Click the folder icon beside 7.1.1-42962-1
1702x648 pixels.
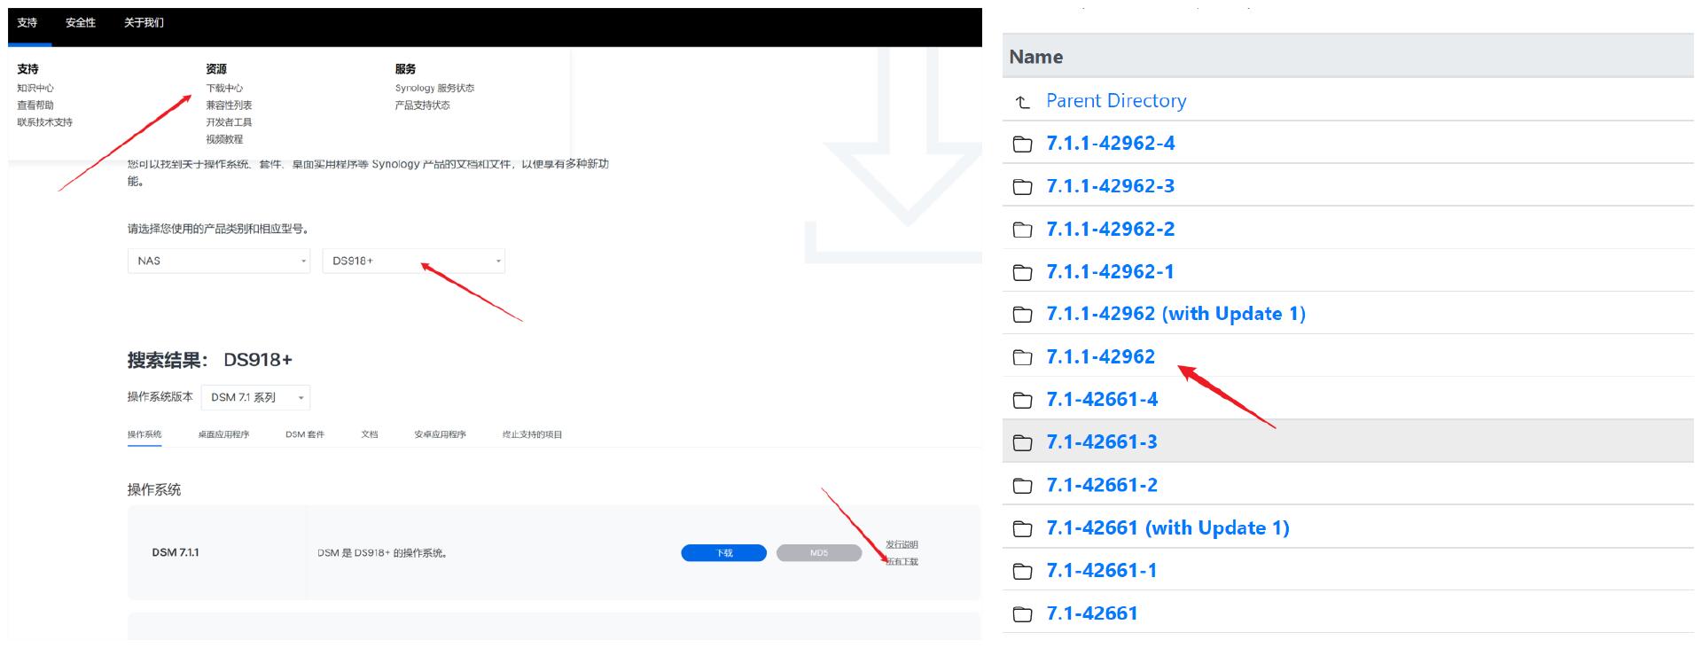[1022, 272]
